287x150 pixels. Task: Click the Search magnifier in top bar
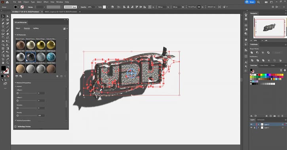click(x=258, y=2)
